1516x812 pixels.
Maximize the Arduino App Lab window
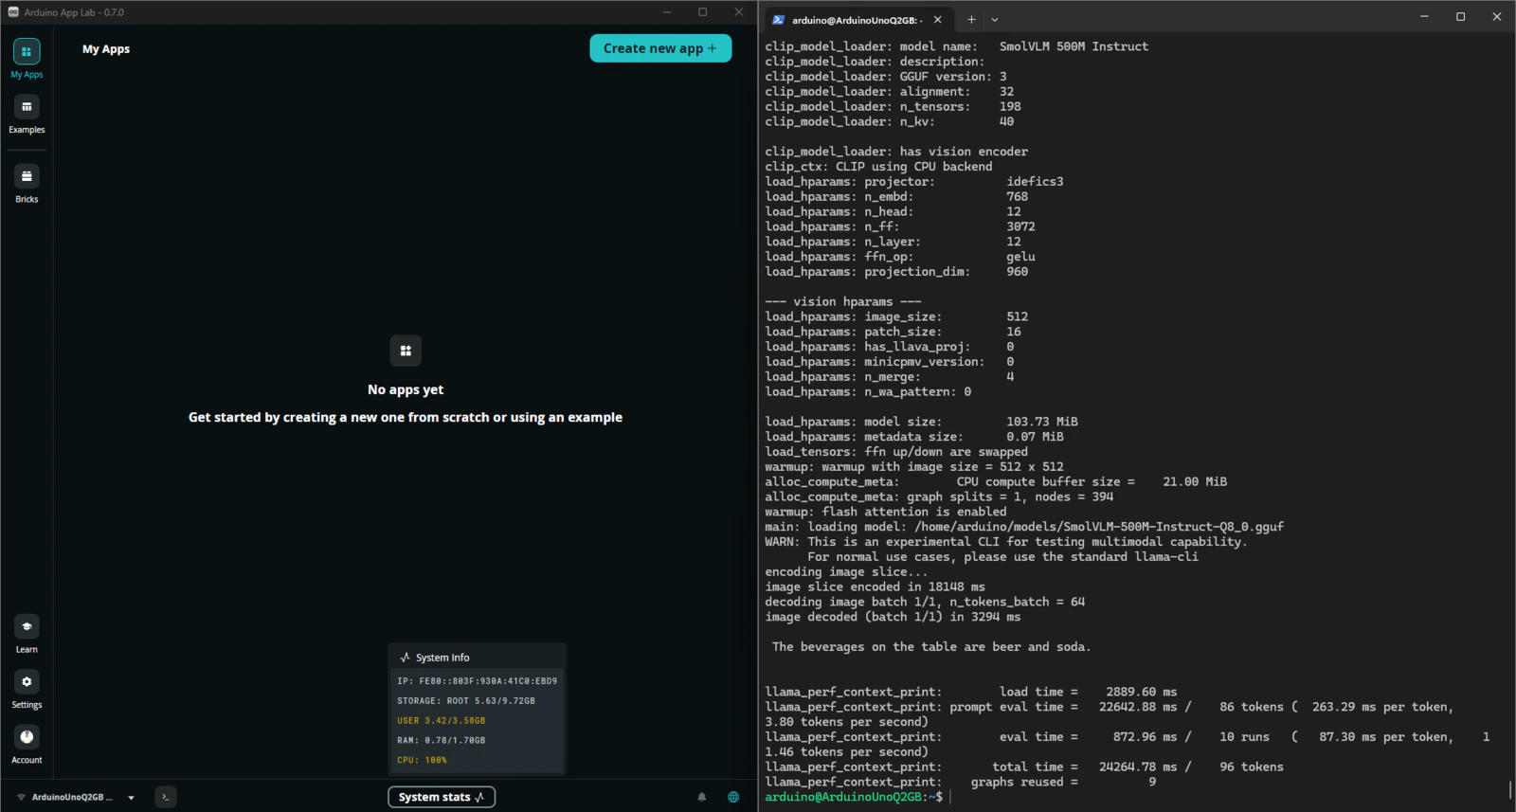pos(703,12)
